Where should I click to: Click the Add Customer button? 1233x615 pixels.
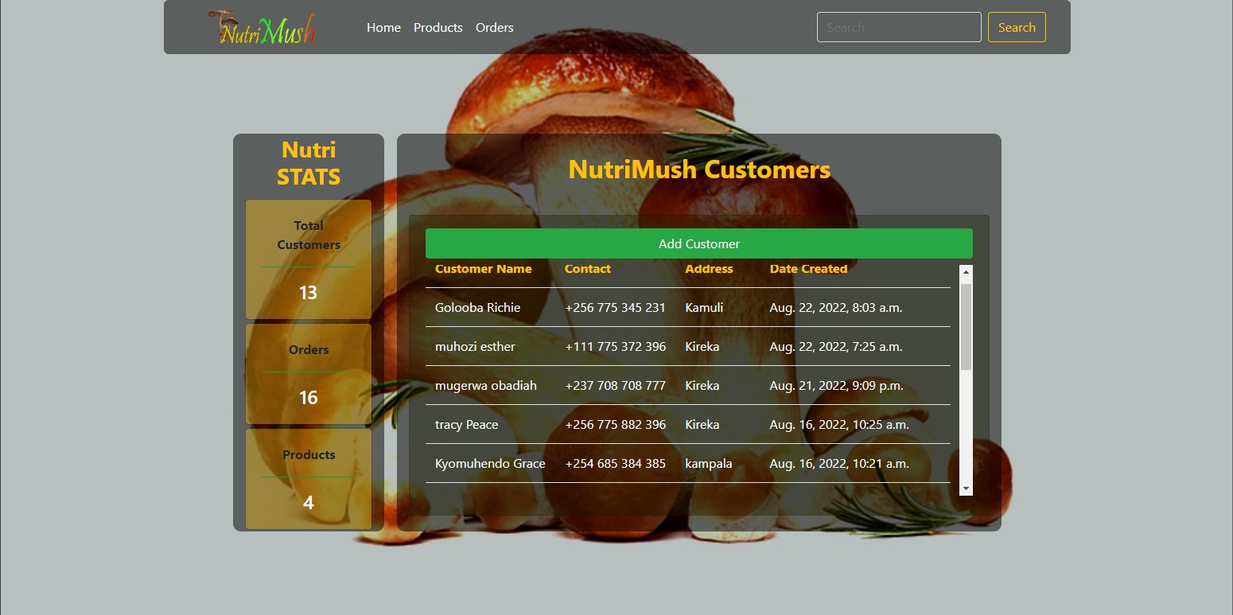point(698,243)
